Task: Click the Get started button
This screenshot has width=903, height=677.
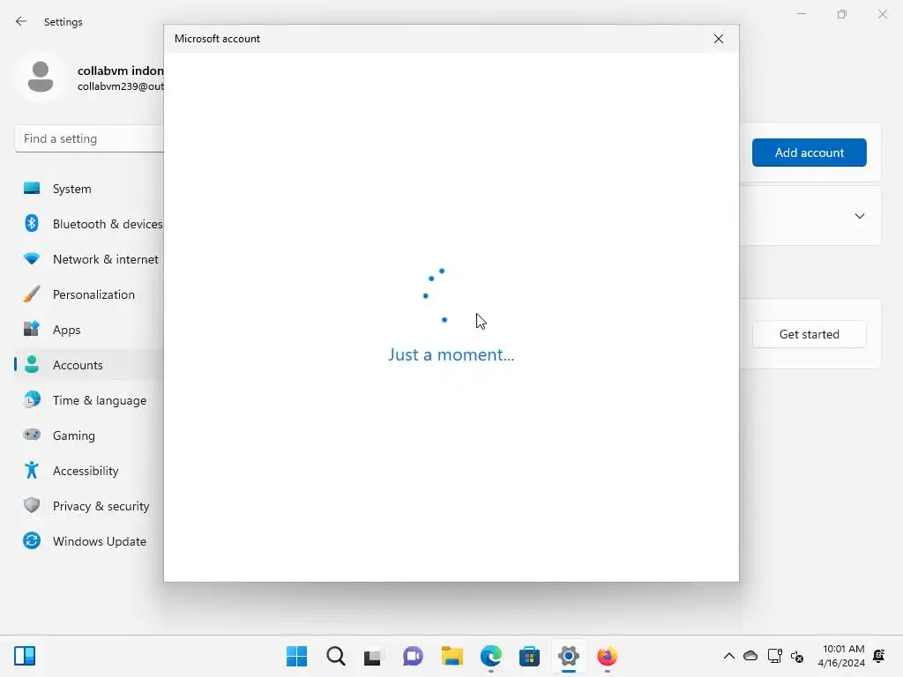Action: (x=810, y=334)
